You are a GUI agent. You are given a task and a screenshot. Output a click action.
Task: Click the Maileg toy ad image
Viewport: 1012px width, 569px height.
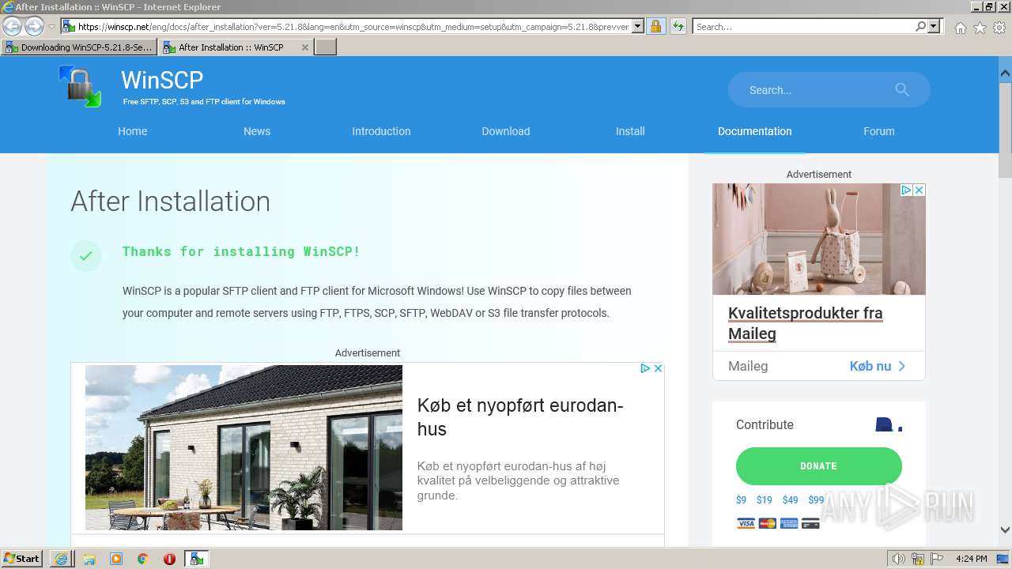click(x=819, y=239)
